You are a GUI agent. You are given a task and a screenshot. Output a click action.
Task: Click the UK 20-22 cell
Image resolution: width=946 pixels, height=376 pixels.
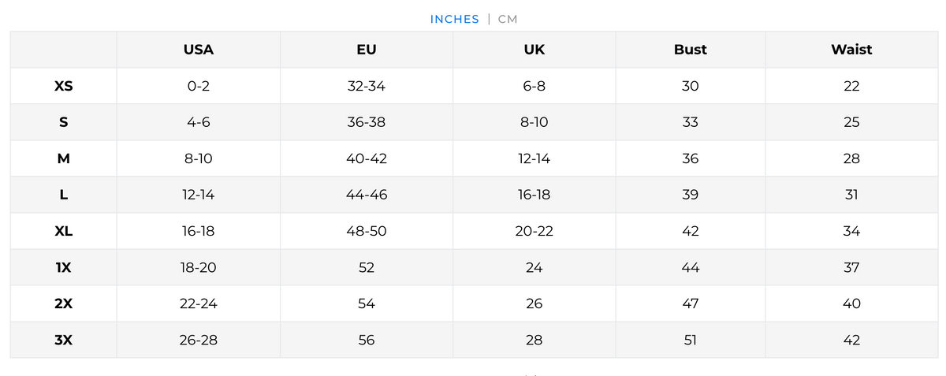click(x=534, y=231)
